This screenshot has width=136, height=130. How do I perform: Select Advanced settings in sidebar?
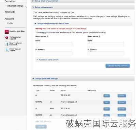pos(15,6)
